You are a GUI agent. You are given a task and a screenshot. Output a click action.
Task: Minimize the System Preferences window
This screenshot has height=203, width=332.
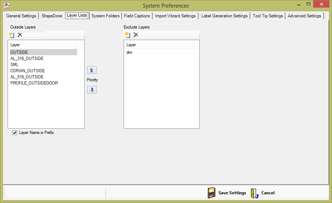(x=299, y=4)
